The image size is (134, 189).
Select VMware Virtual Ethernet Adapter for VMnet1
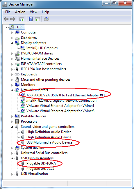pos(60,106)
